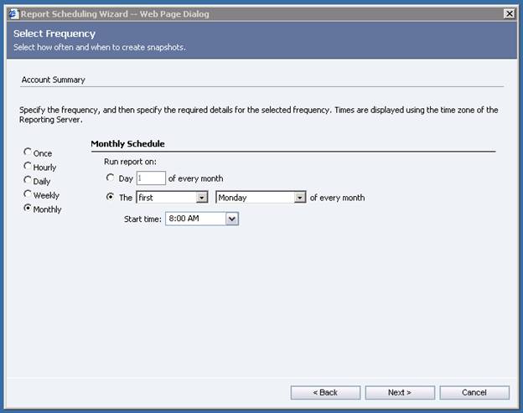The height and width of the screenshot is (413, 523).
Task: Select the Once frequency option
Action: [x=28, y=152]
